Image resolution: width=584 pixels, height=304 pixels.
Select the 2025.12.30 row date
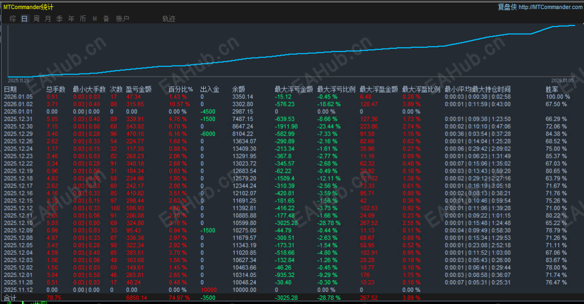click(18, 126)
